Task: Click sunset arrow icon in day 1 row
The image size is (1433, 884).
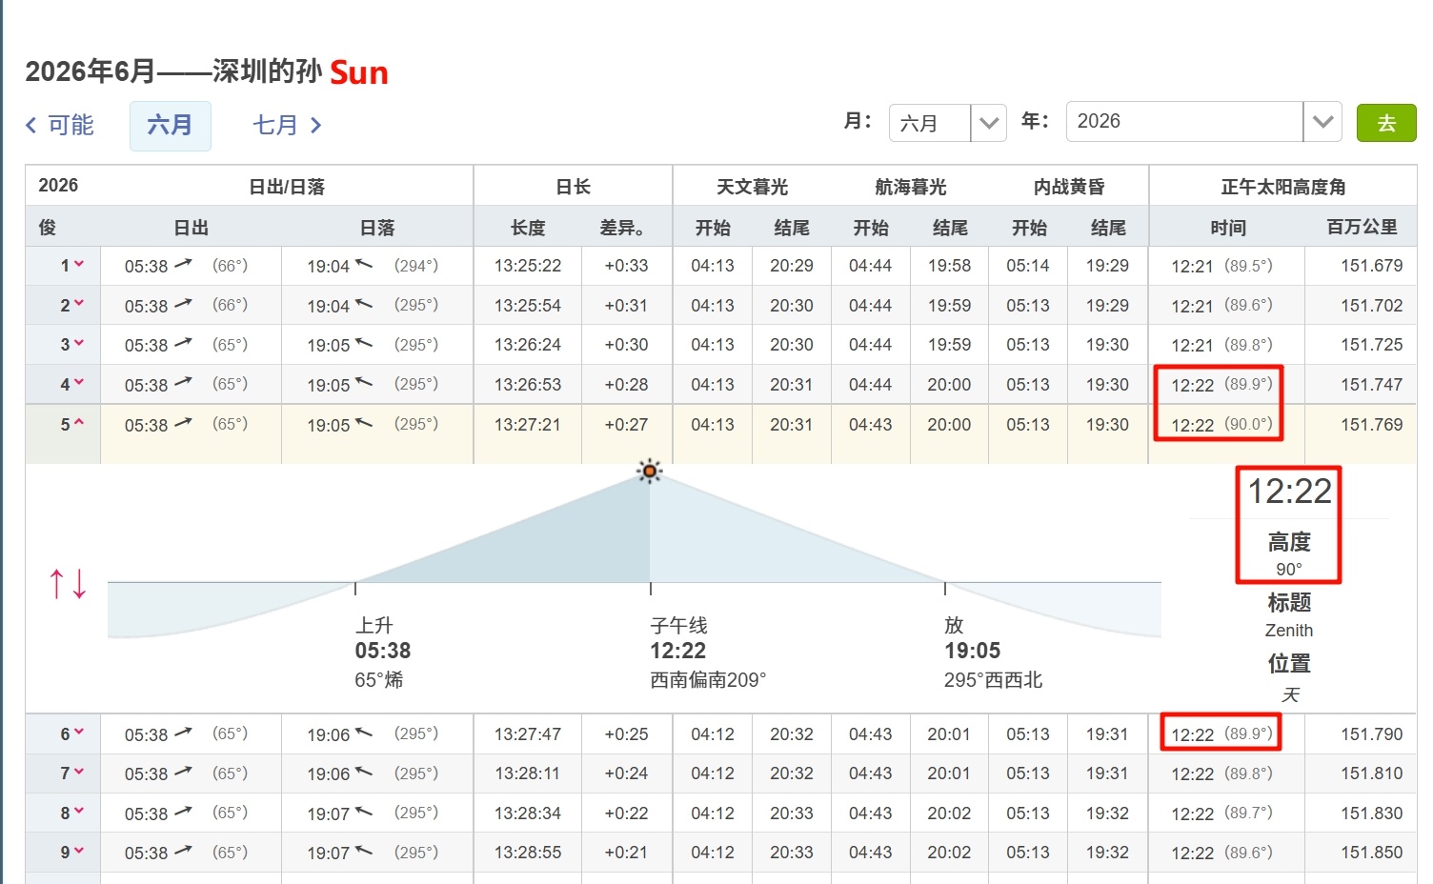Action: coord(363,264)
